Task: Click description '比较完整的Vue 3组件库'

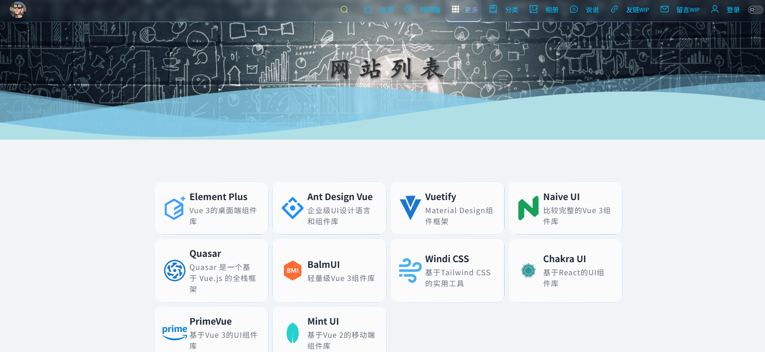Action: (577, 216)
